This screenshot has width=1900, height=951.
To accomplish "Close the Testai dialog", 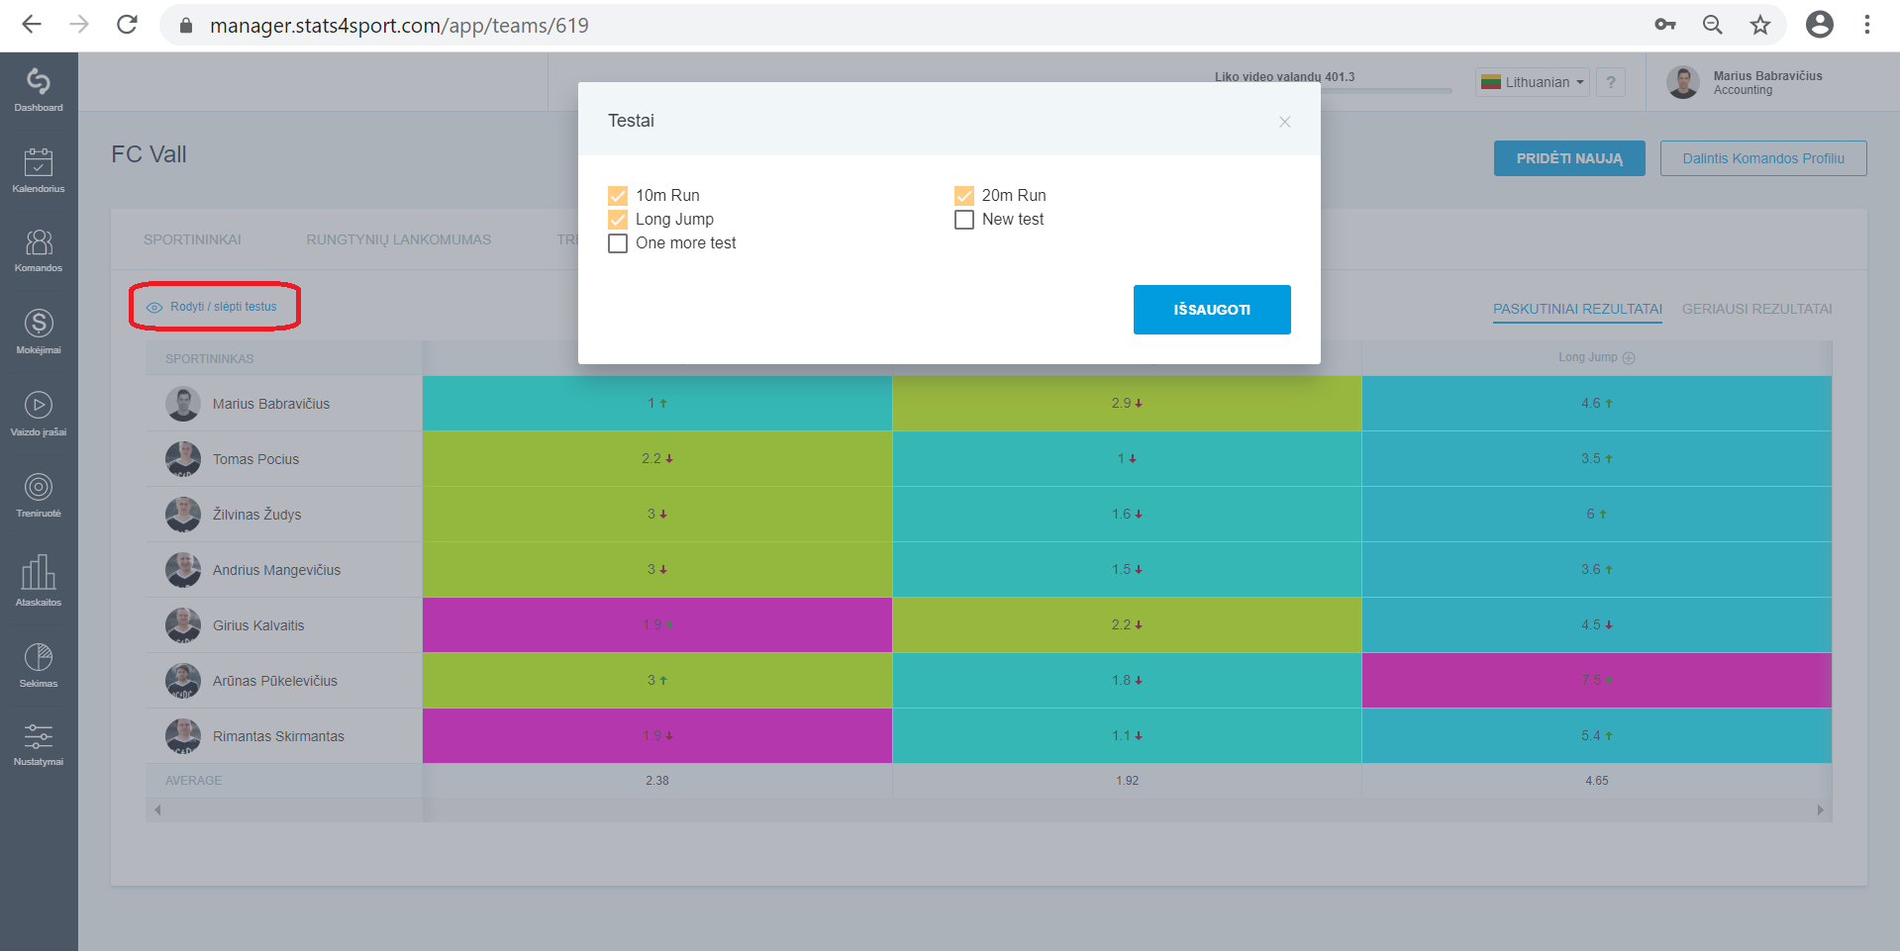I will [1284, 122].
